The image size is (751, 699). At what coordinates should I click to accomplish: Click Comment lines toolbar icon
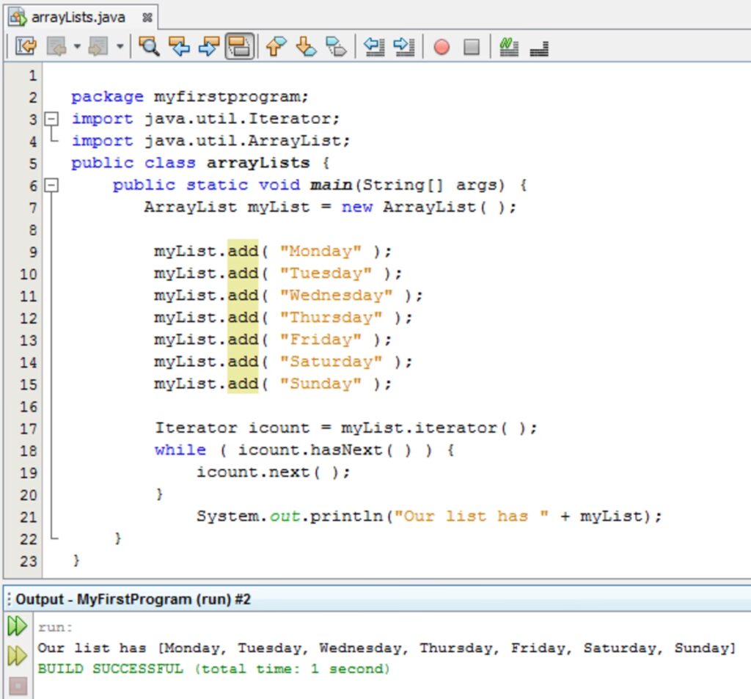click(508, 48)
